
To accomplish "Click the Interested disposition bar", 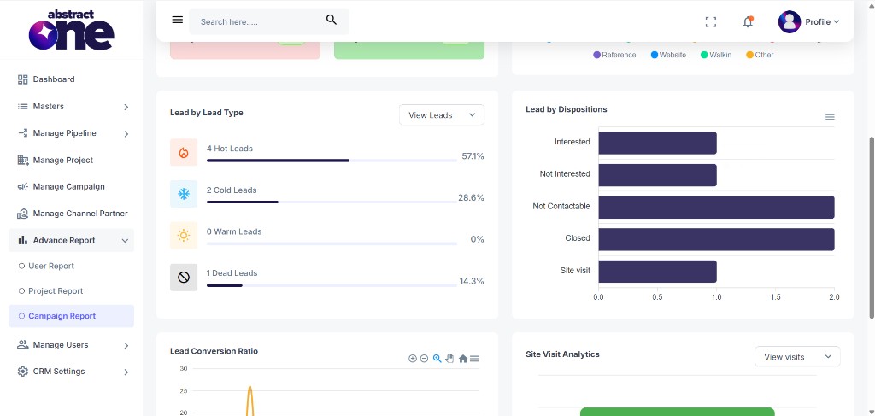I will pos(657,143).
